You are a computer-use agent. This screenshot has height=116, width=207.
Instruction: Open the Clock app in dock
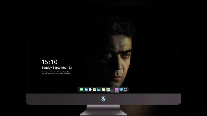point(90,89)
